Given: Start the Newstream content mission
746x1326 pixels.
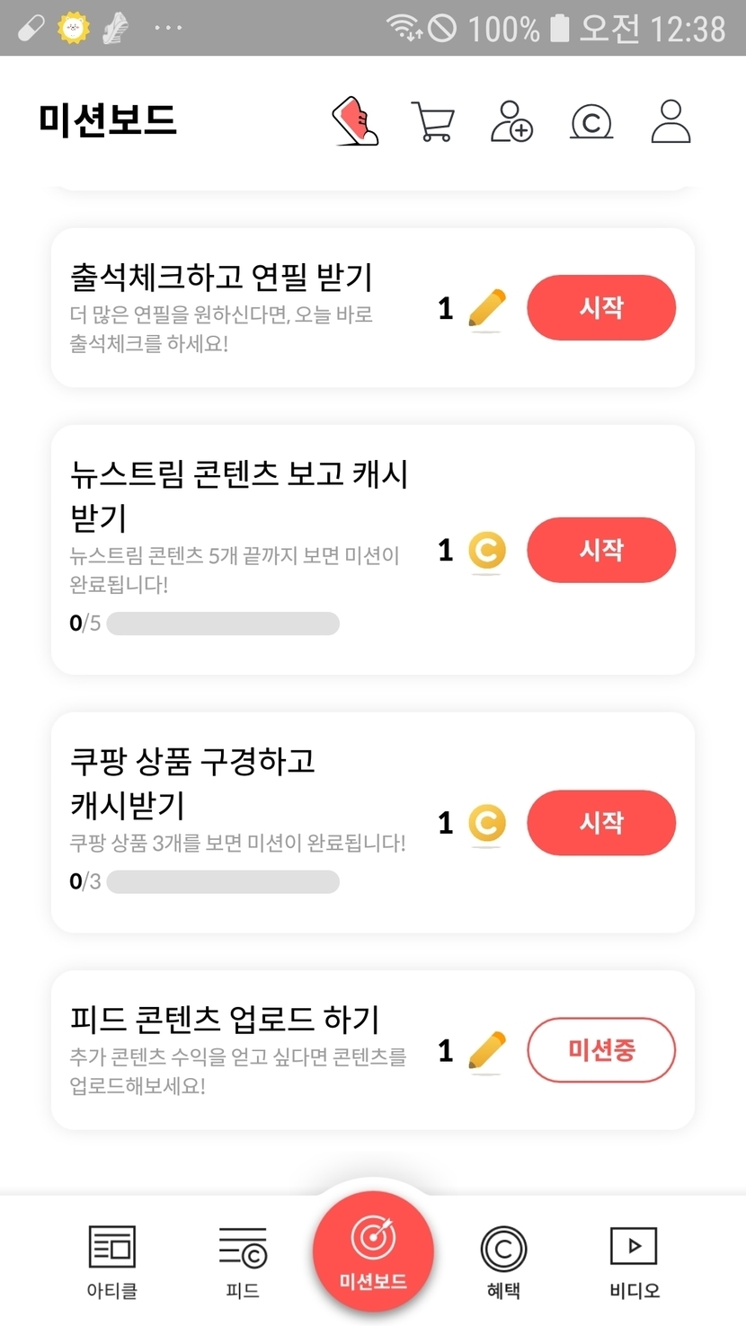Looking at the screenshot, I should [600, 550].
